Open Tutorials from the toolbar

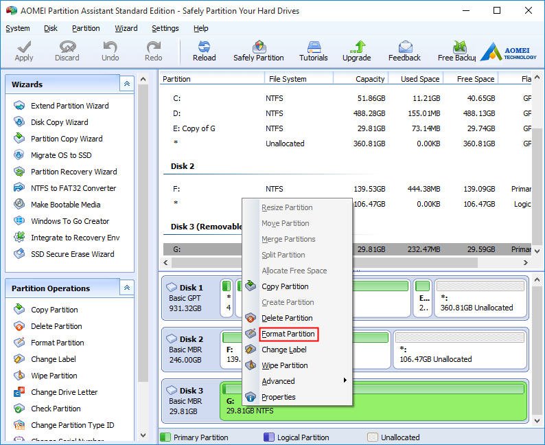point(314,51)
